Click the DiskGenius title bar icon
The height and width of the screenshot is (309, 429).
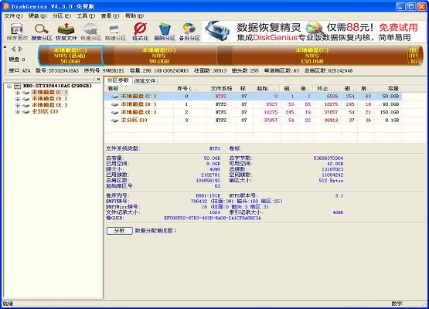tap(6, 6)
